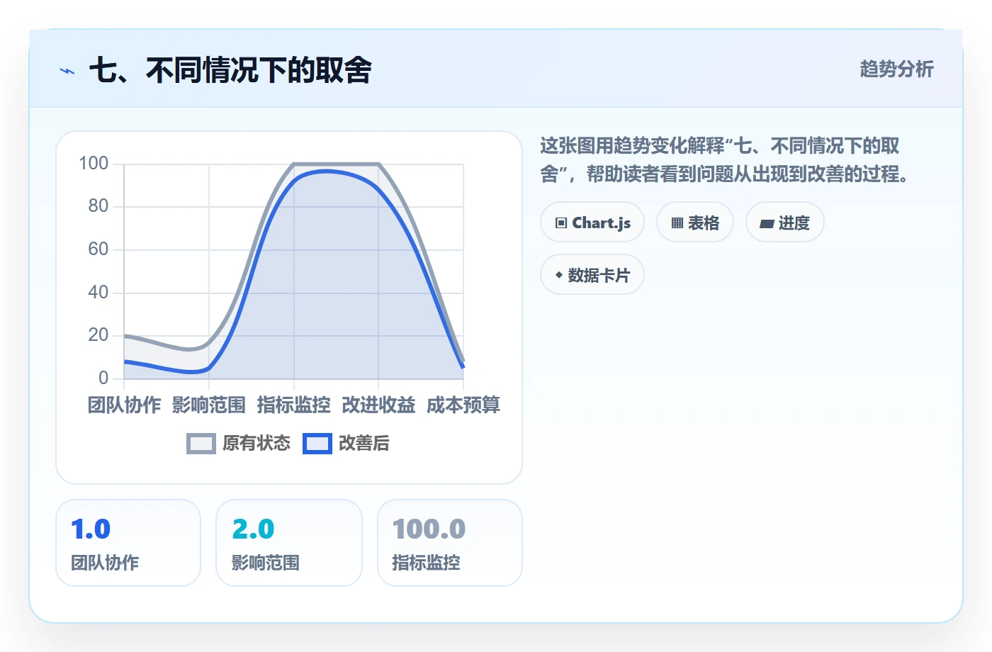The width and height of the screenshot is (992, 652).
Task: Click the 改善后 legend label
Action: 364,444
